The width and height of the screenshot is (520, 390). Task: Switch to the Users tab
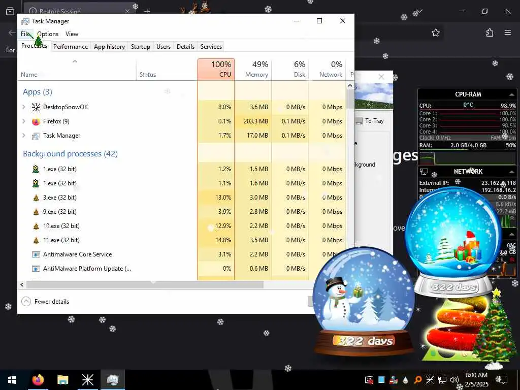click(x=164, y=46)
